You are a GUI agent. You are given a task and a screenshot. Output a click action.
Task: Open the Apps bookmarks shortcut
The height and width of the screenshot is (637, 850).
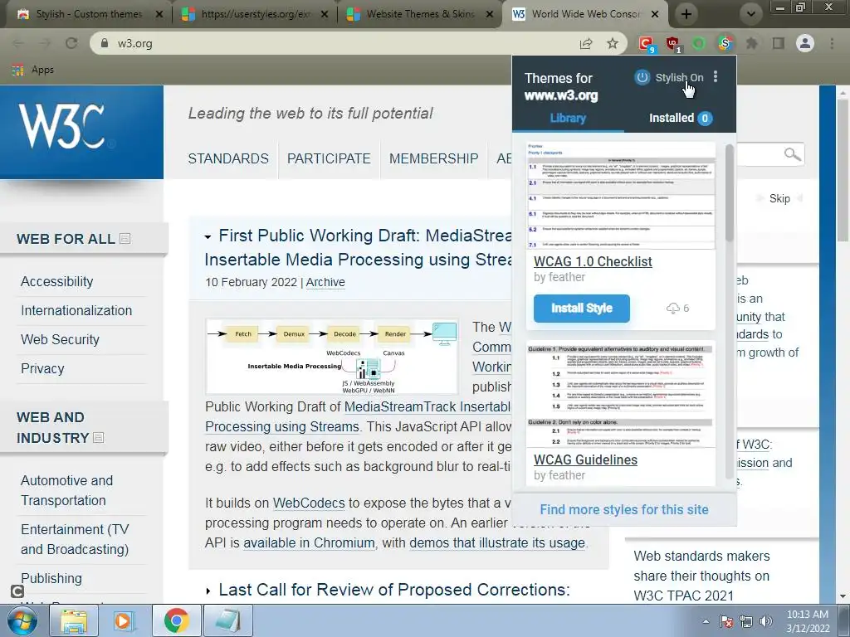point(32,70)
